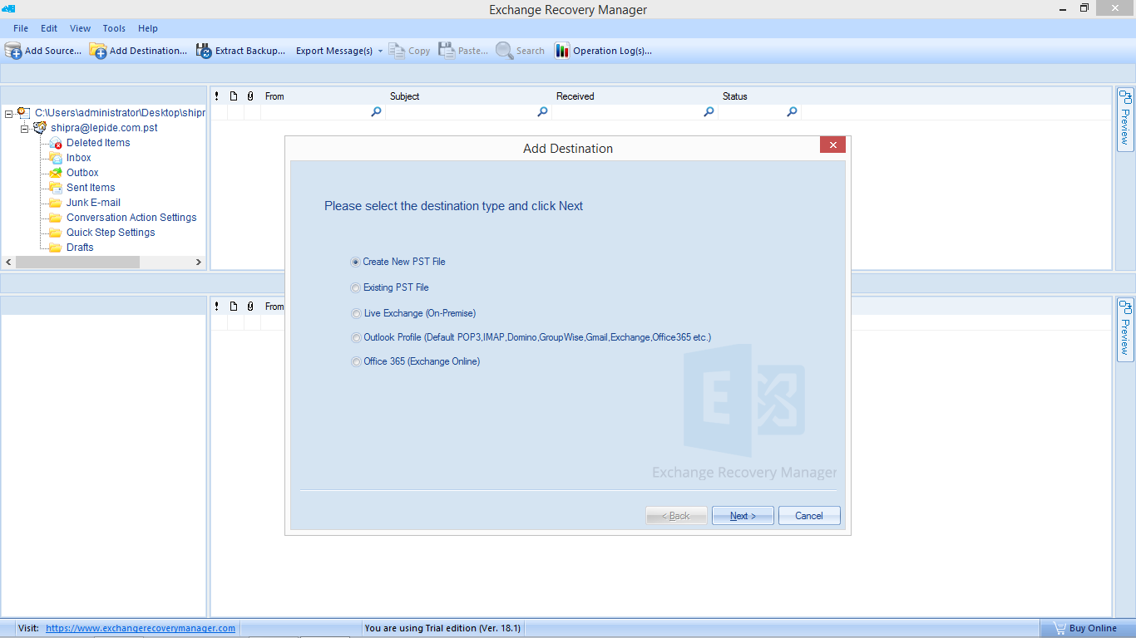Close the Add Destination dialog
Screen dimensions: 1136x638
click(832, 145)
